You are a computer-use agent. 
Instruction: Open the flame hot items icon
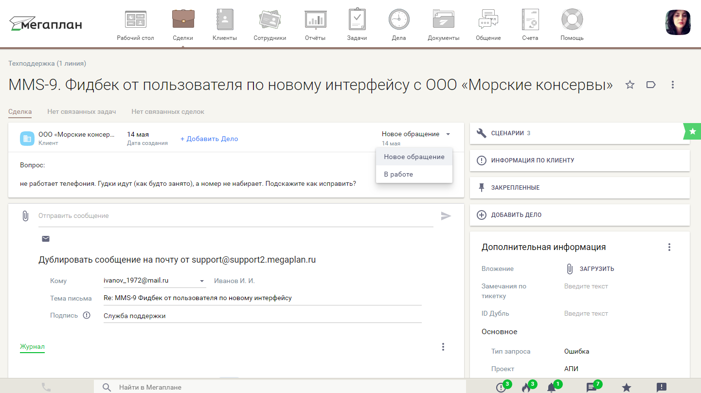(527, 387)
